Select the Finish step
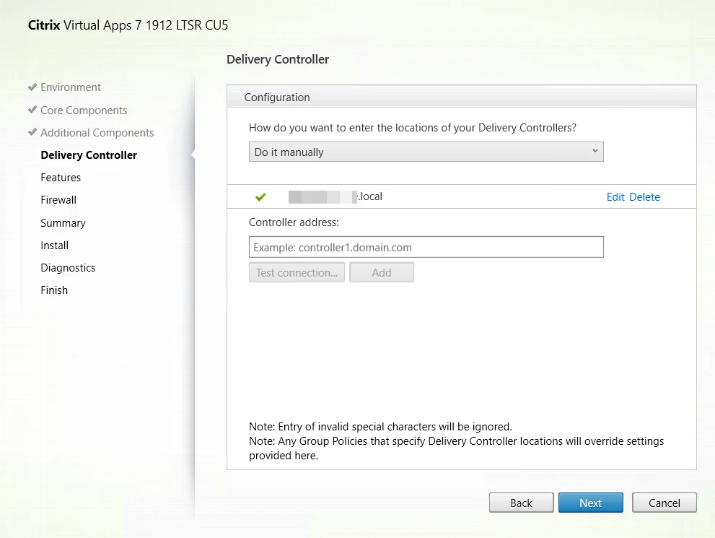Screen dimensions: 715x538 coord(54,290)
